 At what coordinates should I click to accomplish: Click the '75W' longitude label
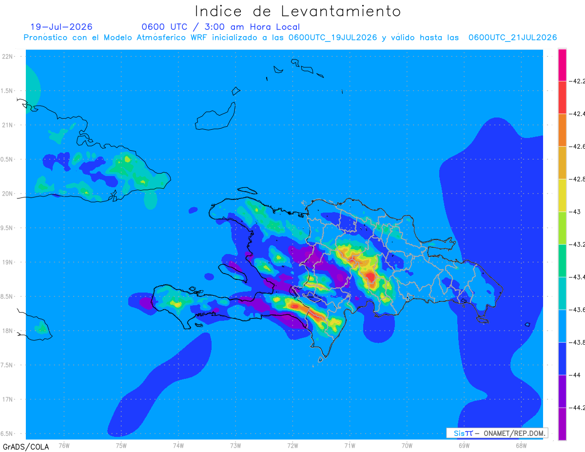(x=121, y=445)
